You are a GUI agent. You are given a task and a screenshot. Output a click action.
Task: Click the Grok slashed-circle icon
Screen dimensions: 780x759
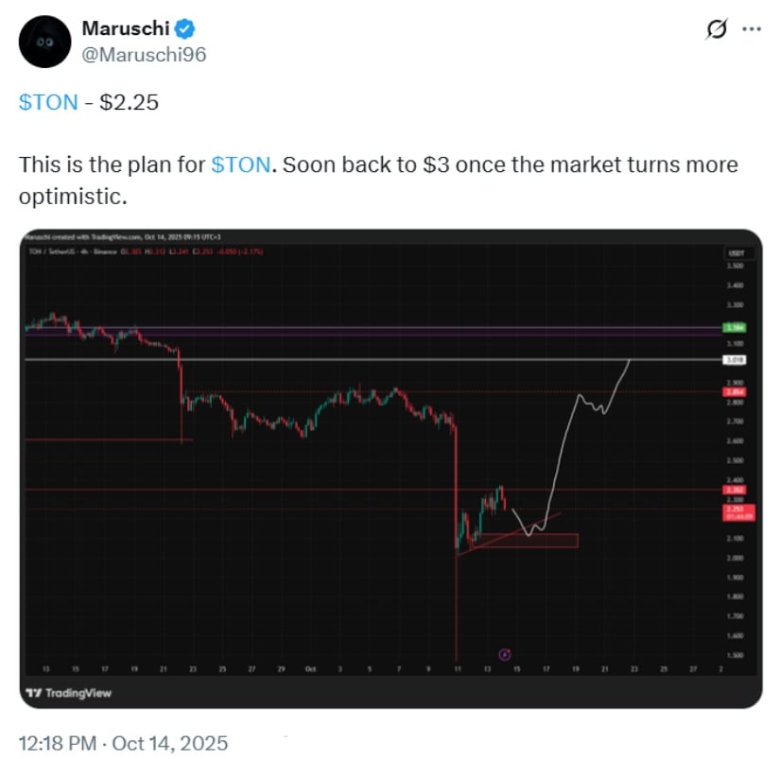[x=717, y=29]
